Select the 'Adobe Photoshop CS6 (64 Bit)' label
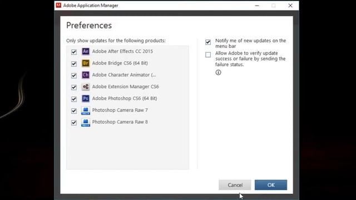 [125, 98]
